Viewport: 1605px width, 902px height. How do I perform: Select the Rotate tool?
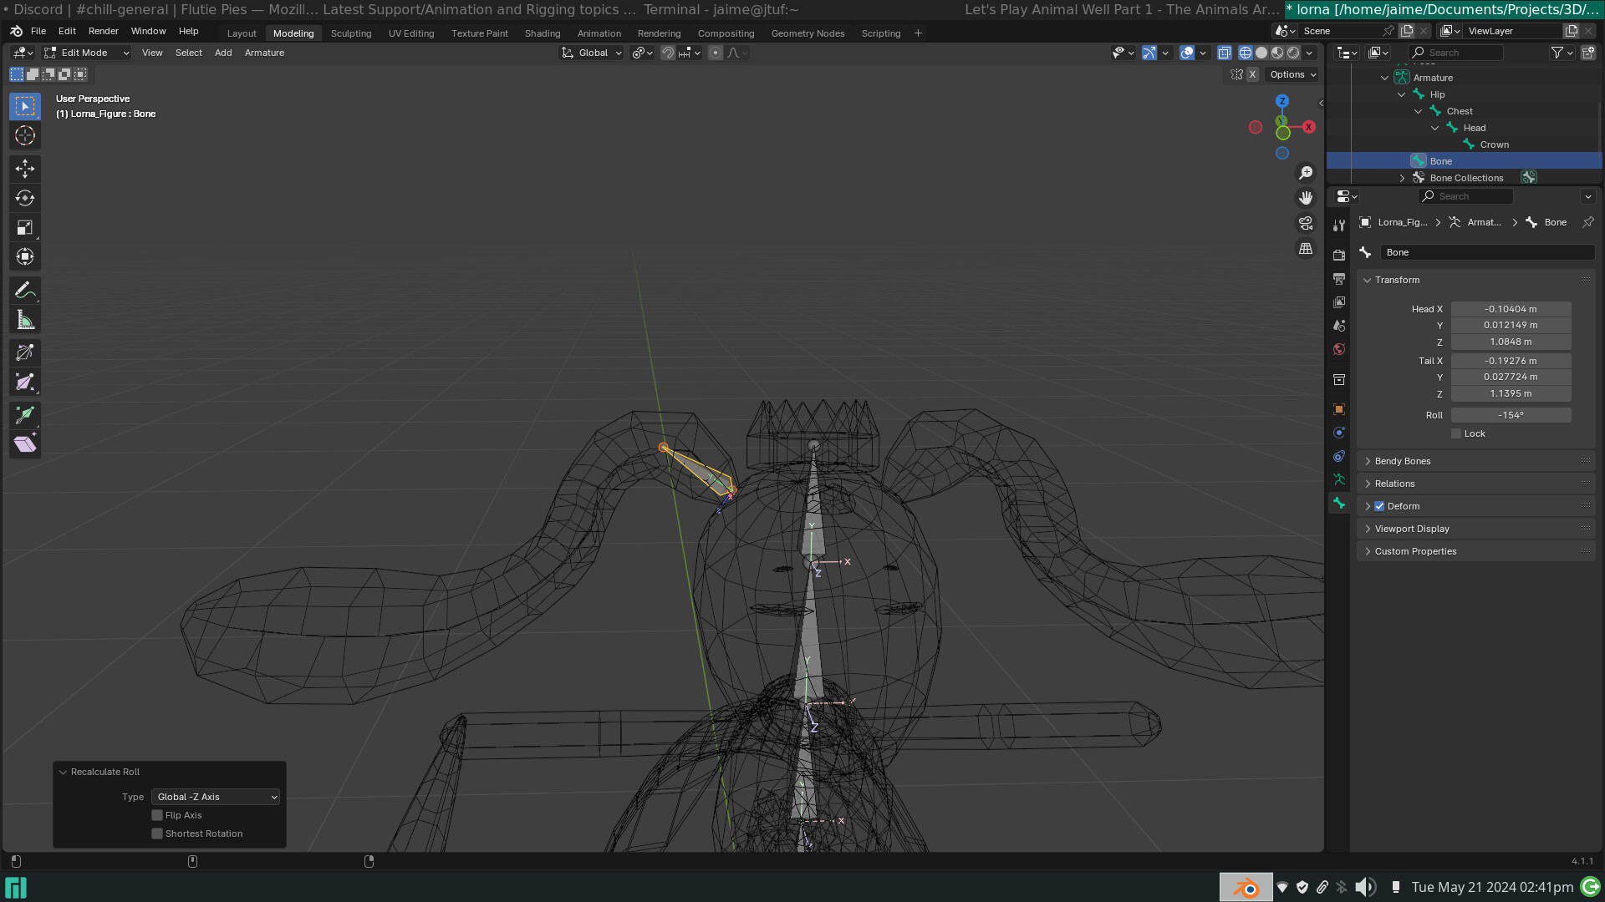[25, 198]
